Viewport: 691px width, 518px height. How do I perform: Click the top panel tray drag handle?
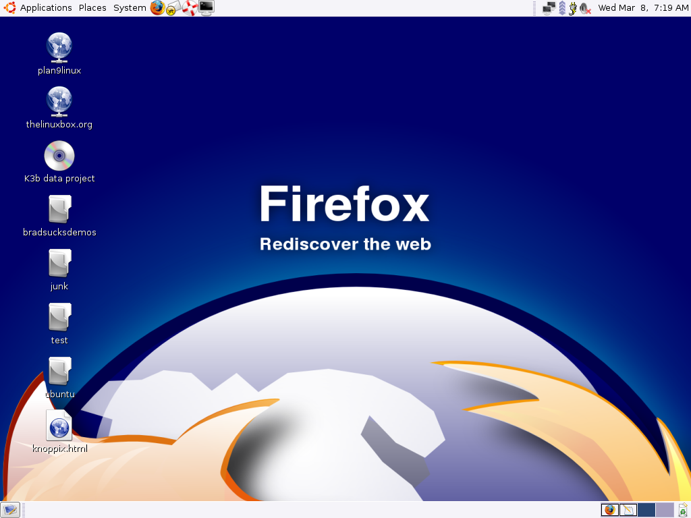(x=534, y=8)
